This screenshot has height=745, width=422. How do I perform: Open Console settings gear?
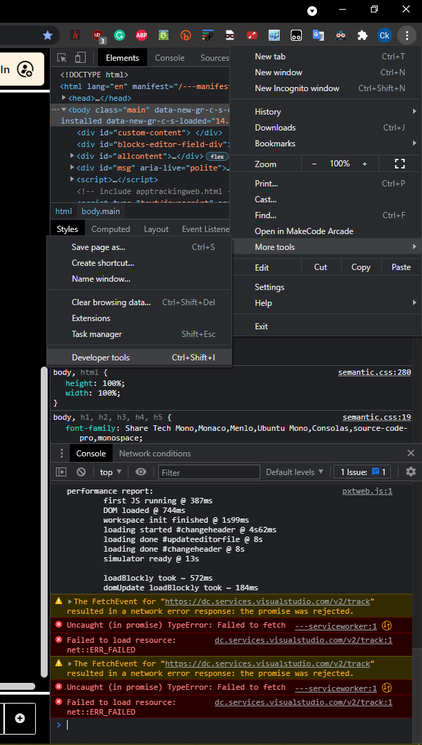(411, 472)
